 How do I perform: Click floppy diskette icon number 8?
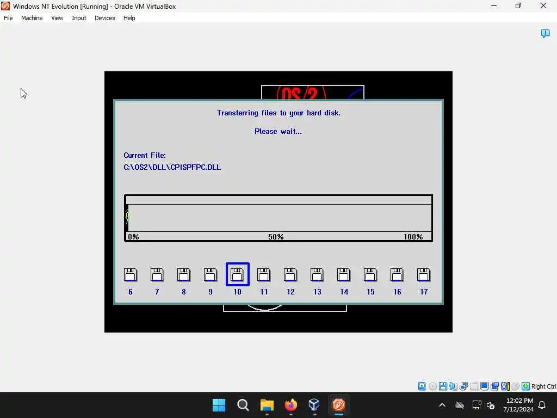pos(184,275)
